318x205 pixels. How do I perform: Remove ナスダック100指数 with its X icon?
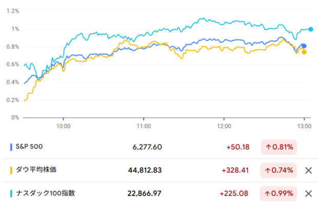click(x=308, y=194)
